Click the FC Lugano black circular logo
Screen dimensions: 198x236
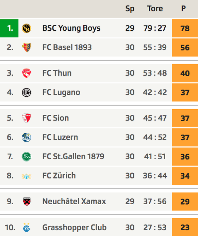tap(27, 92)
